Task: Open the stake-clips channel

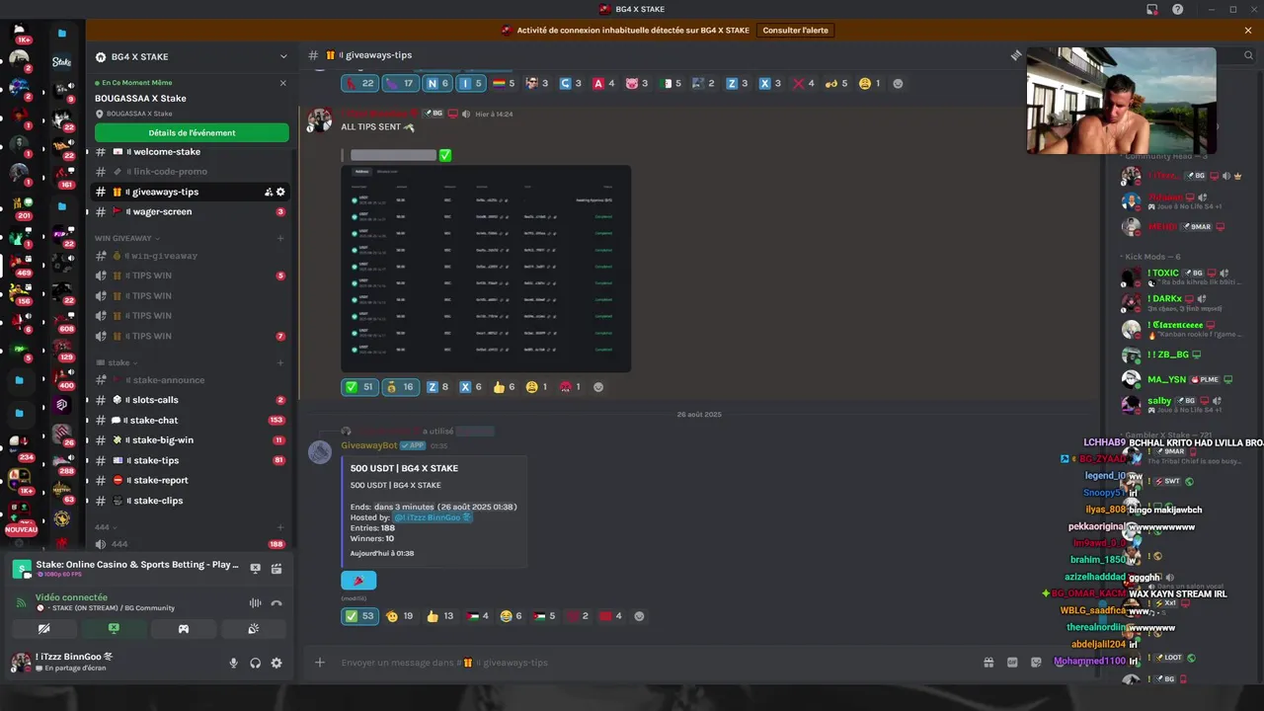Action: click(192, 501)
